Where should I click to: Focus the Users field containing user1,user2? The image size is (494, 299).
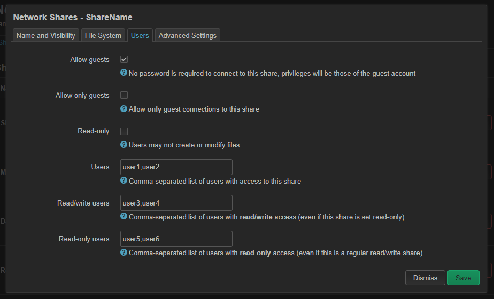(x=176, y=167)
